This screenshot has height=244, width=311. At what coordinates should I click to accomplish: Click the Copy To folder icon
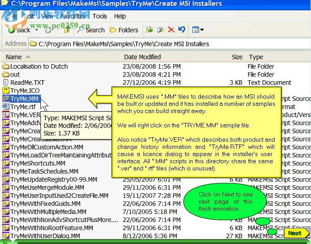pos(160,30)
